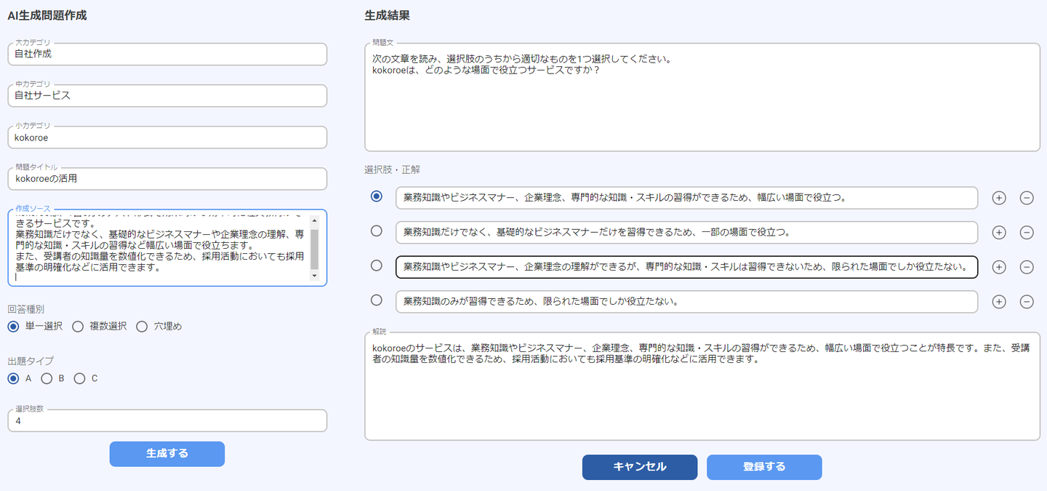Remove the second answer choice
The image size is (1047, 491).
(x=1027, y=233)
